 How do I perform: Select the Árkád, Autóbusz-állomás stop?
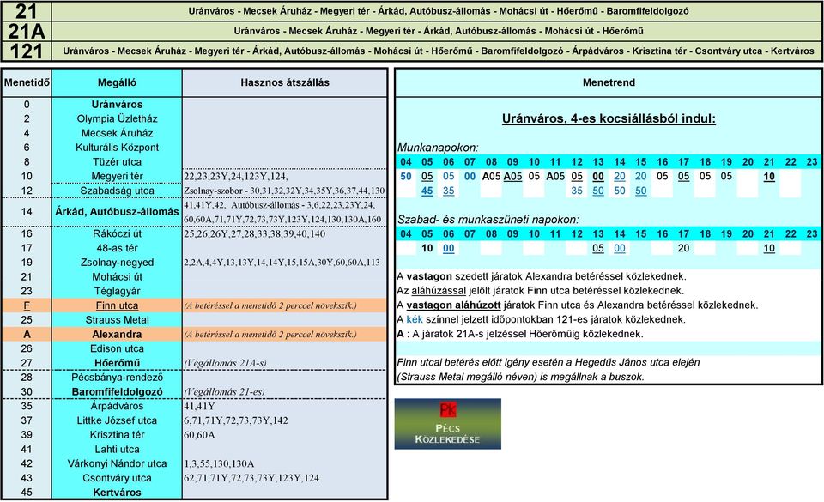(x=117, y=212)
